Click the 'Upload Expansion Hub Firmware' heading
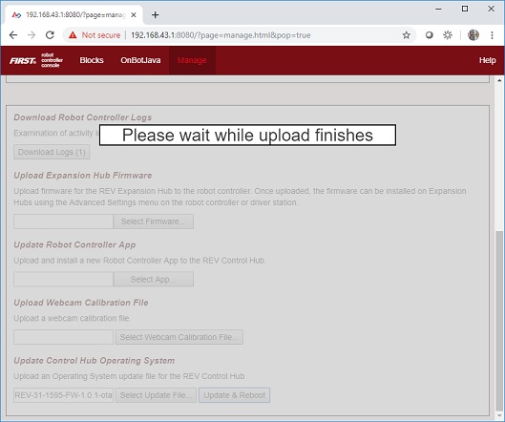 pos(83,176)
